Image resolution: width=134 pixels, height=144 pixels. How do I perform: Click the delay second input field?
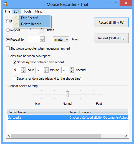(65, 70)
